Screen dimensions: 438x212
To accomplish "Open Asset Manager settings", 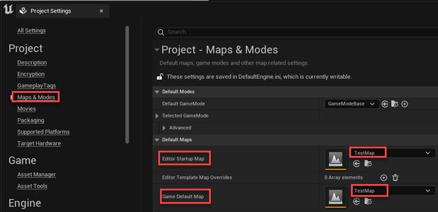I will point(36,175).
